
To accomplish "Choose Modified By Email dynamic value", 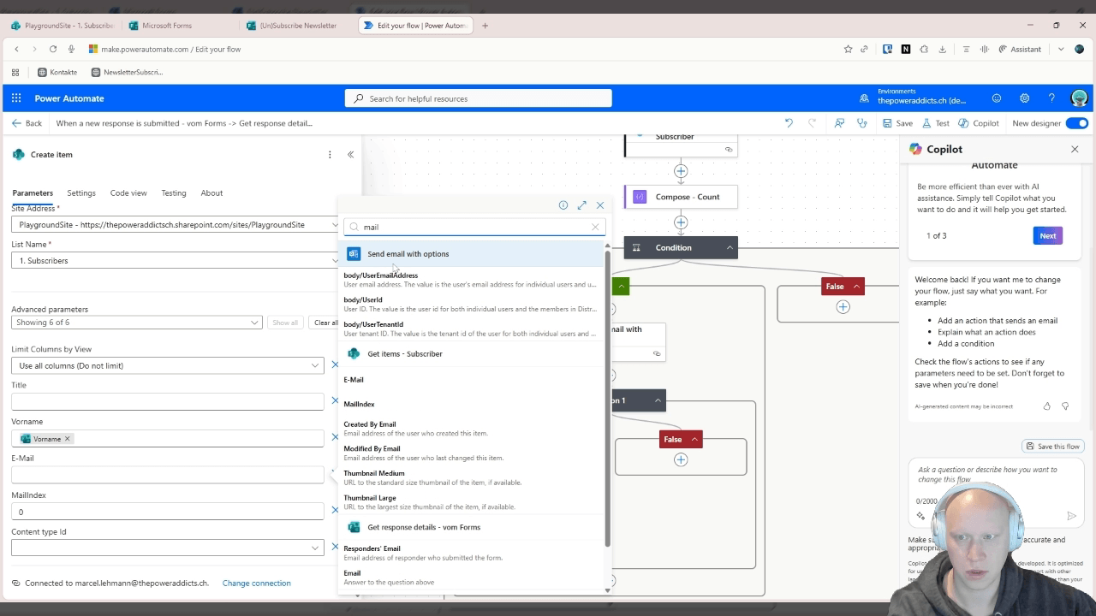I will click(x=470, y=453).
